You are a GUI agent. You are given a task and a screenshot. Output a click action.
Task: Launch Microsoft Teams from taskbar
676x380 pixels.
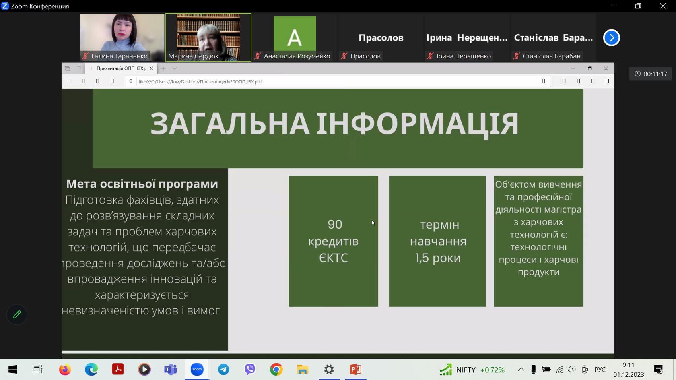pyautogui.click(x=171, y=370)
